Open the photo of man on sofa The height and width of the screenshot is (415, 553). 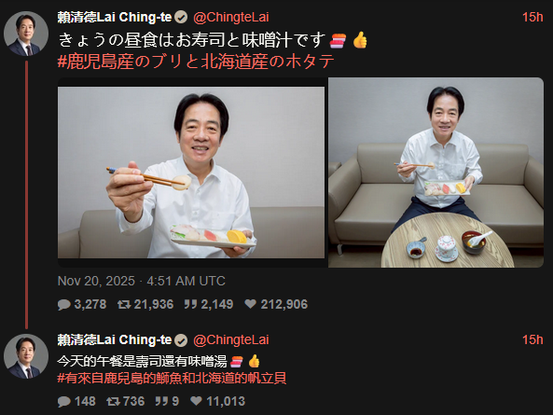tap(435, 173)
